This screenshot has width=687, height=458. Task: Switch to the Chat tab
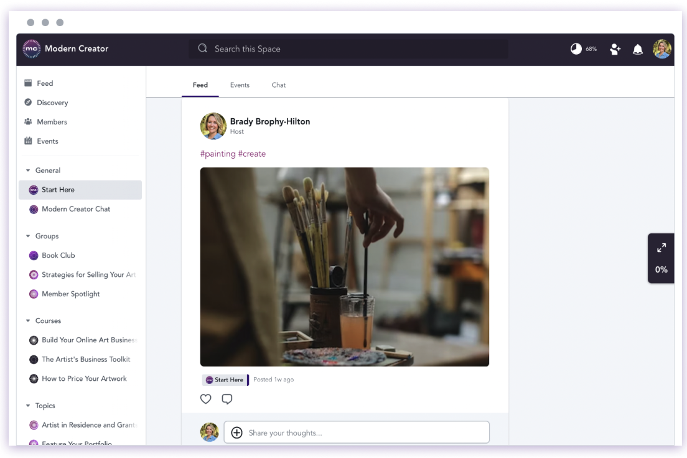pos(279,85)
